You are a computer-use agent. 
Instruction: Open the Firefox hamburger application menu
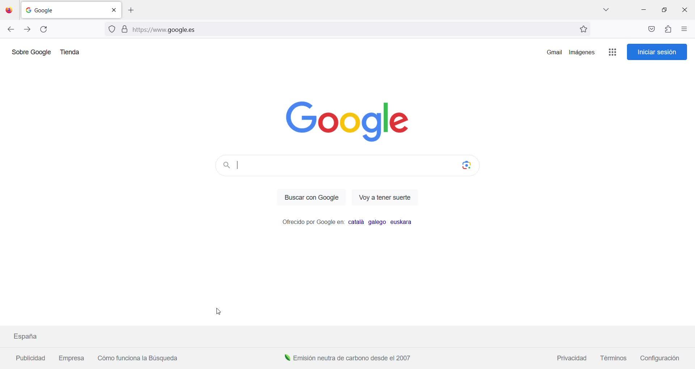(x=684, y=29)
